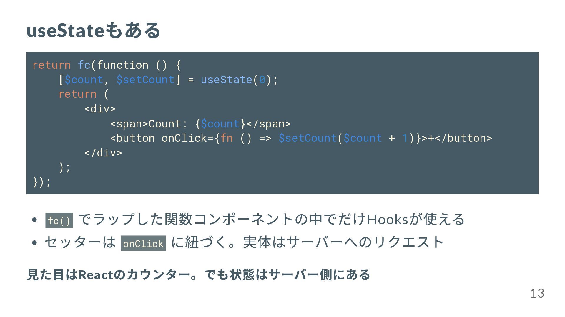This screenshot has height=317, width=565.
Task: Click the bold summary line mentioning React
Action: click(x=198, y=275)
